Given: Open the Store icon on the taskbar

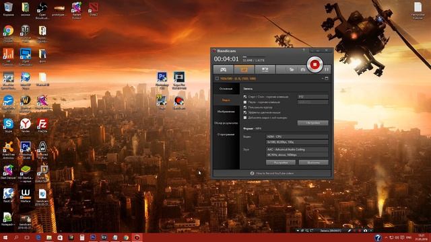Looking at the screenshot, I should tap(60, 237).
